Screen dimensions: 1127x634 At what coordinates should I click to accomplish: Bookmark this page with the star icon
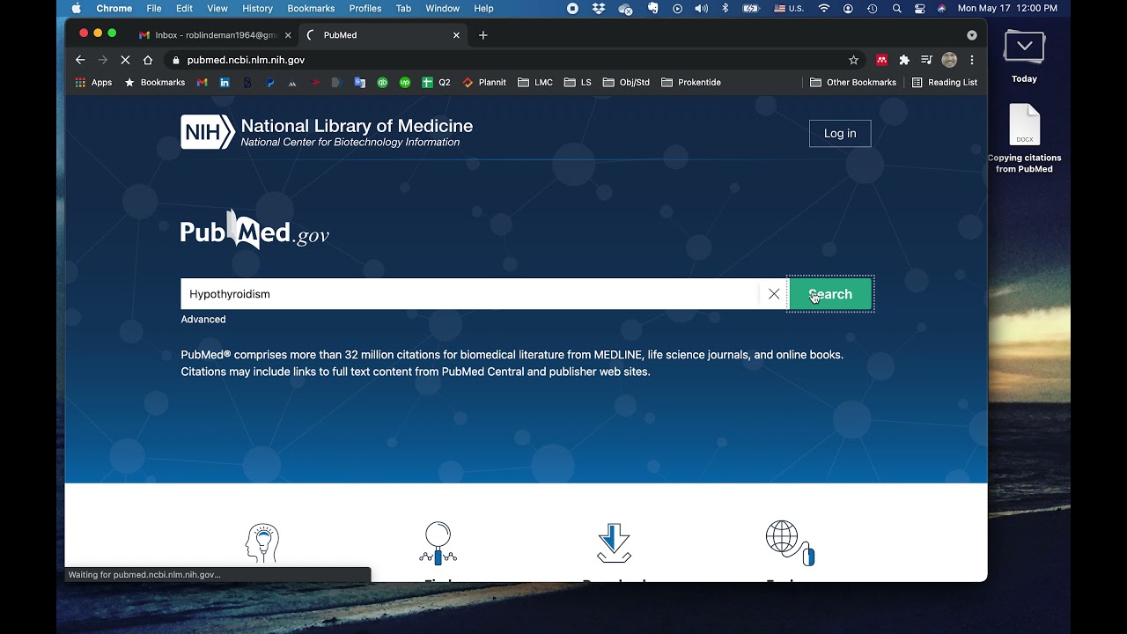(x=853, y=60)
